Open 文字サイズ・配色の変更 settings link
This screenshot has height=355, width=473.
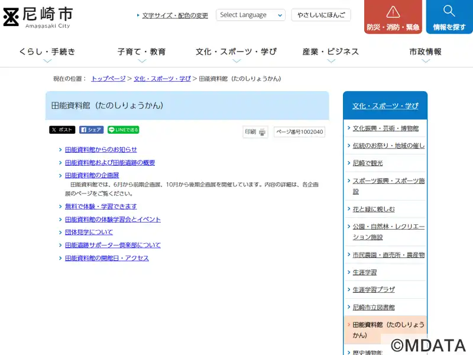[175, 15]
